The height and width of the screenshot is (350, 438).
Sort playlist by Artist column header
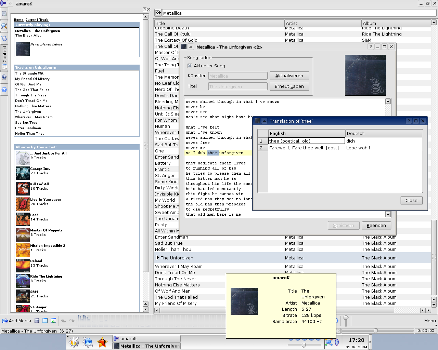click(323, 23)
